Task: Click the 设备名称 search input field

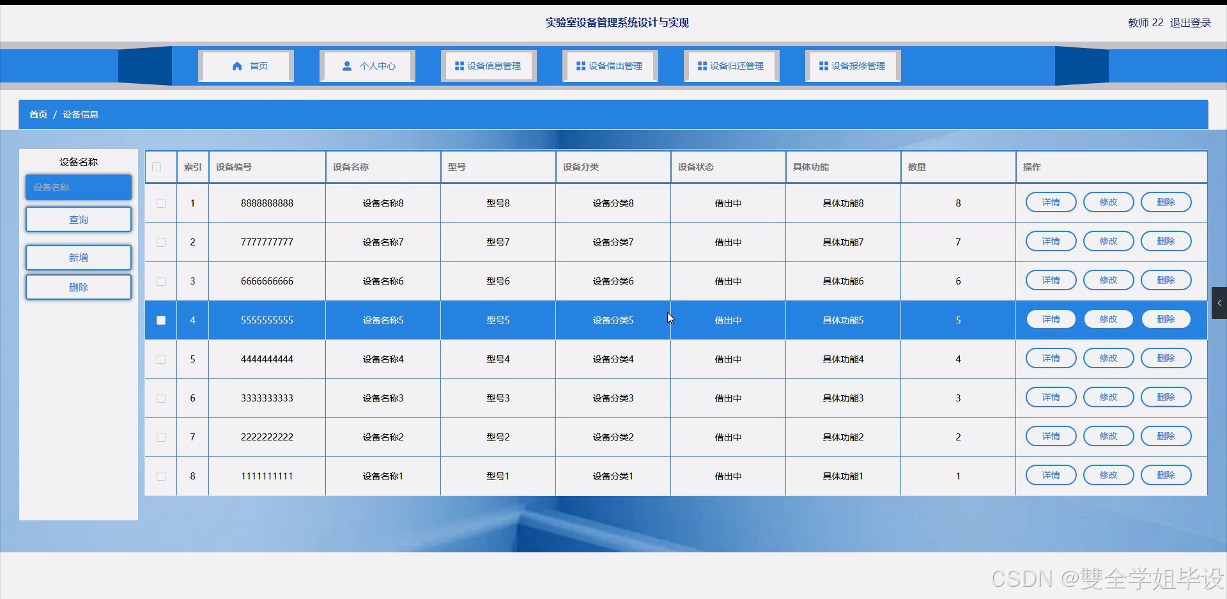Action: 78,187
